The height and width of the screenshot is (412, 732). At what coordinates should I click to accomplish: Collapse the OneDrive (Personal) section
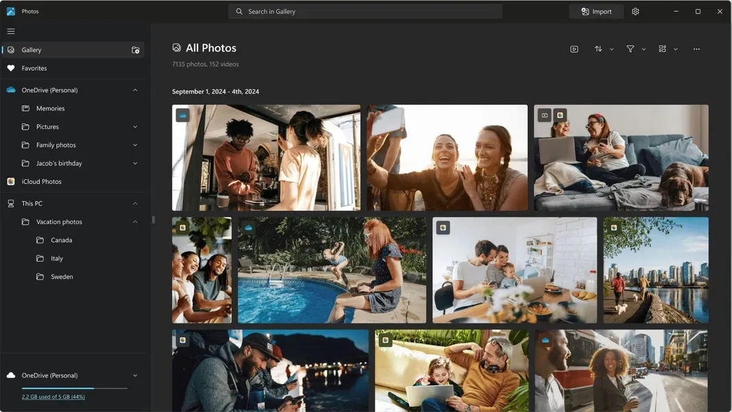coord(135,90)
